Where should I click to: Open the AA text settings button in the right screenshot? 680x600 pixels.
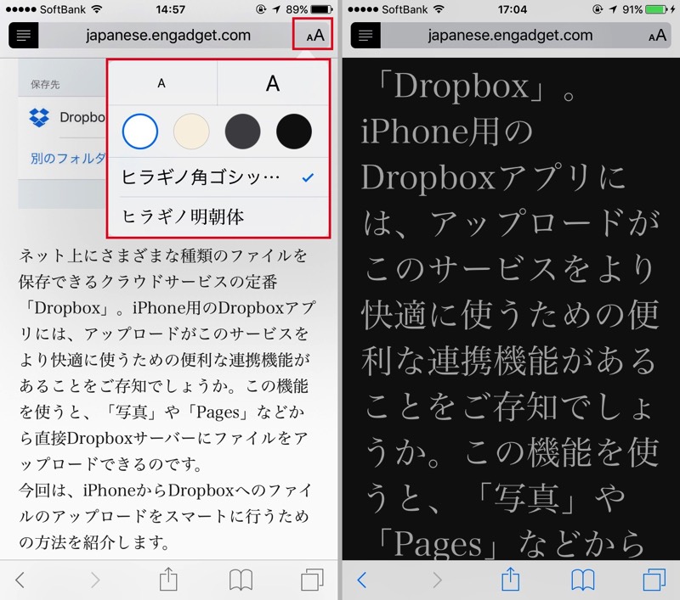coord(657,35)
